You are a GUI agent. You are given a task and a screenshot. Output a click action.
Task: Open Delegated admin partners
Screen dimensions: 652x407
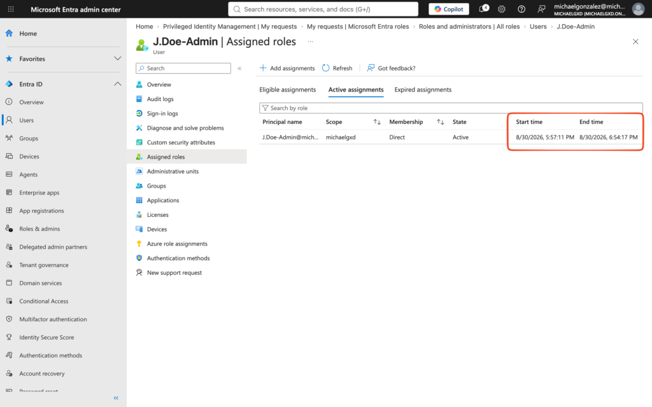click(53, 247)
